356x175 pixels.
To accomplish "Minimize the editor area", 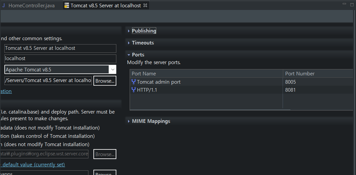I will (x=344, y=4).
